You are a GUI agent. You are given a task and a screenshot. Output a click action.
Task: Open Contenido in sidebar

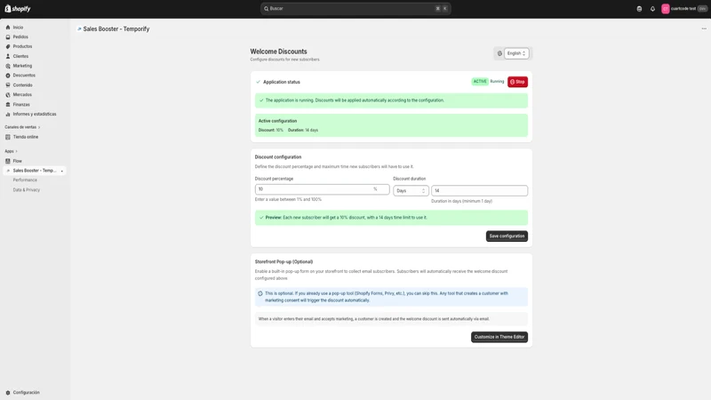[x=23, y=84]
